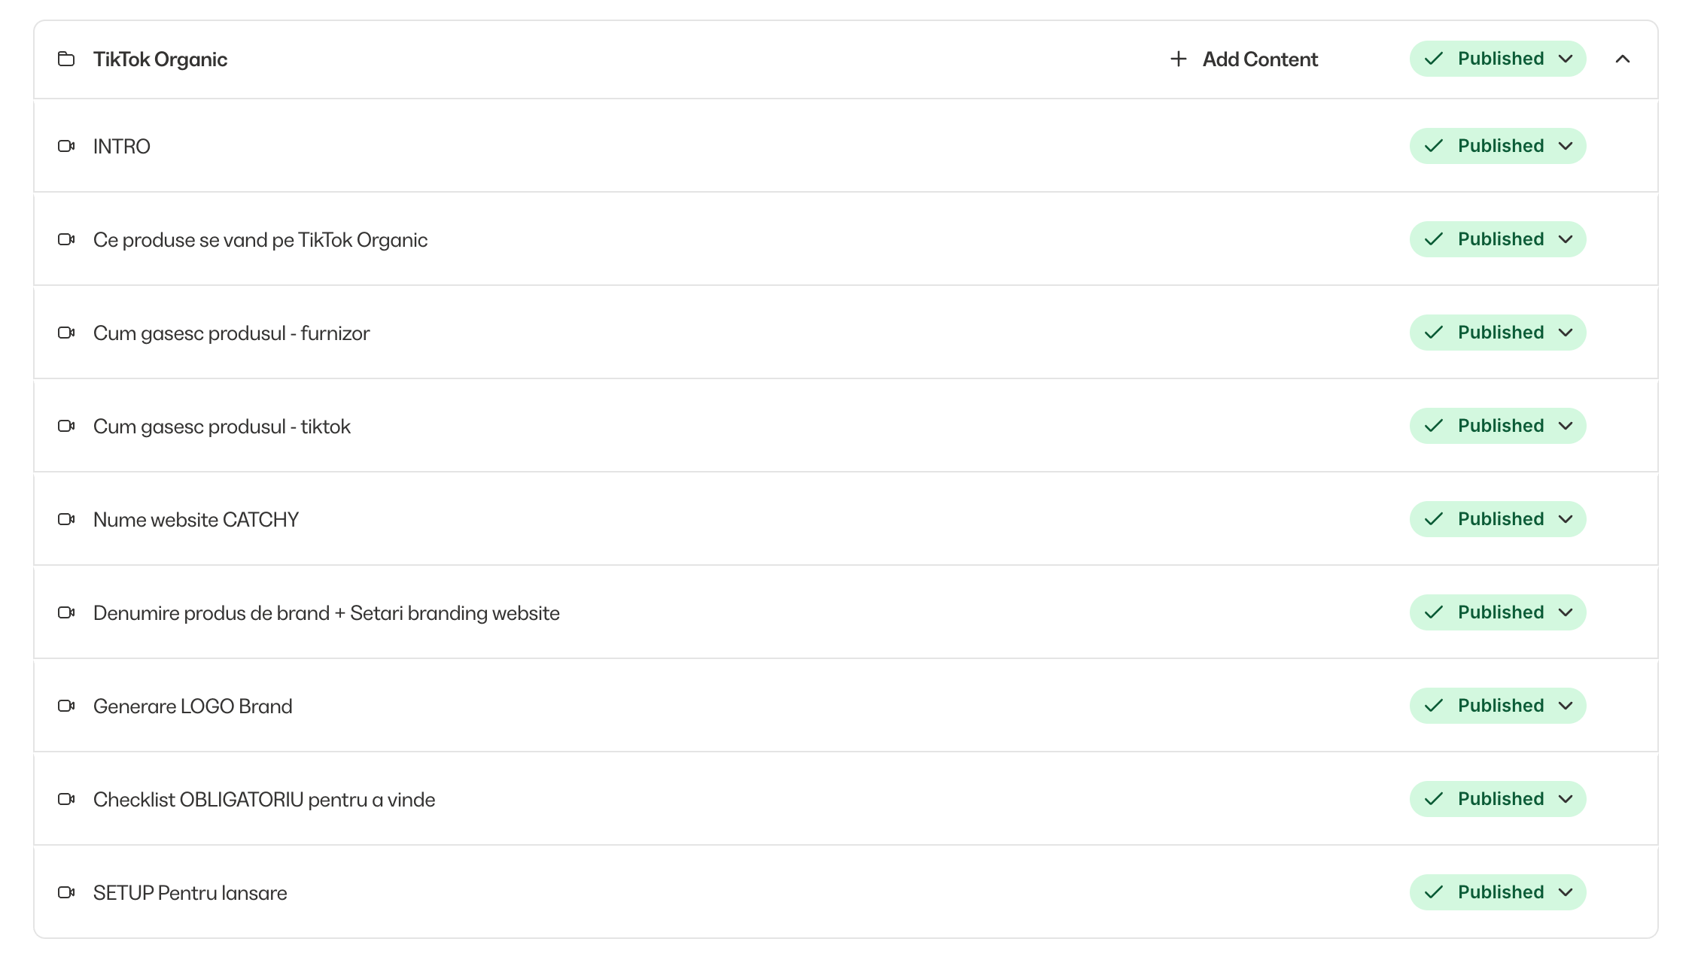Click video icon for Generare LOGO Brand
This screenshot has height=957, width=1692.
(x=66, y=706)
